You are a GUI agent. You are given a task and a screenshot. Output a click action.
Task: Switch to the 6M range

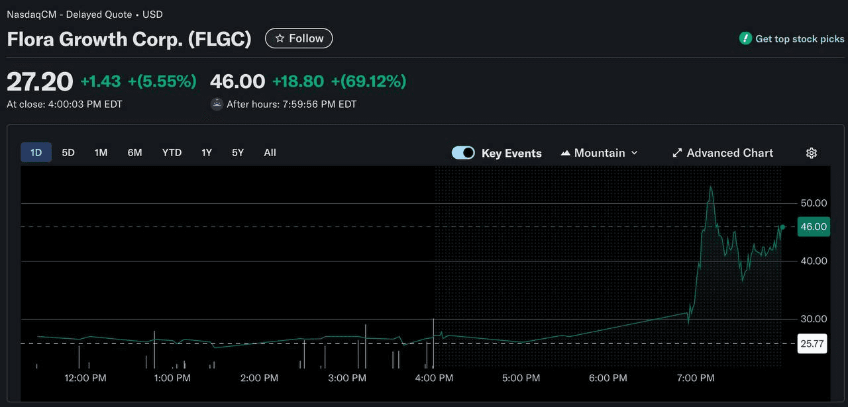click(x=134, y=153)
